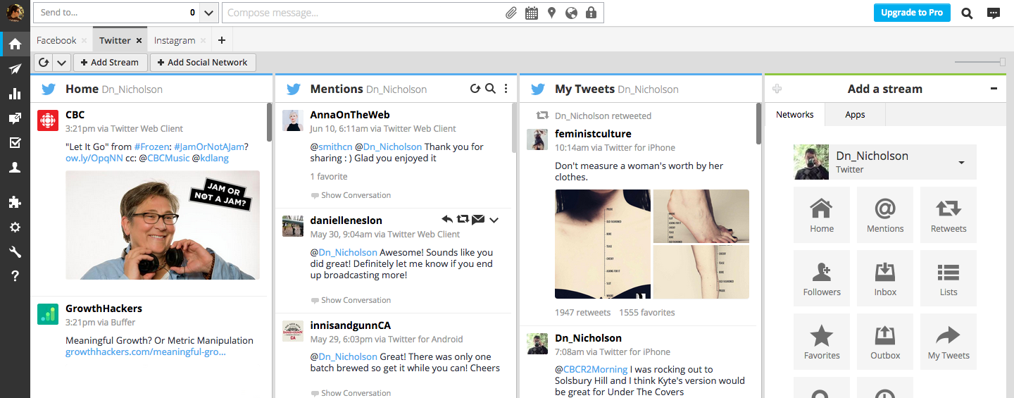This screenshot has width=1014, height=398.
Task: Add the Retweets stream tile
Action: 949,214
